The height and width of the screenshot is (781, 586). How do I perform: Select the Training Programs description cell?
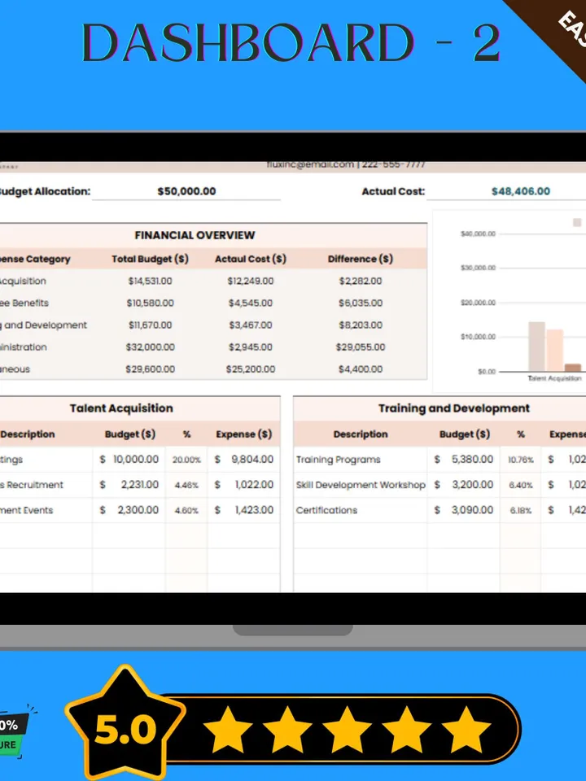pos(361,459)
